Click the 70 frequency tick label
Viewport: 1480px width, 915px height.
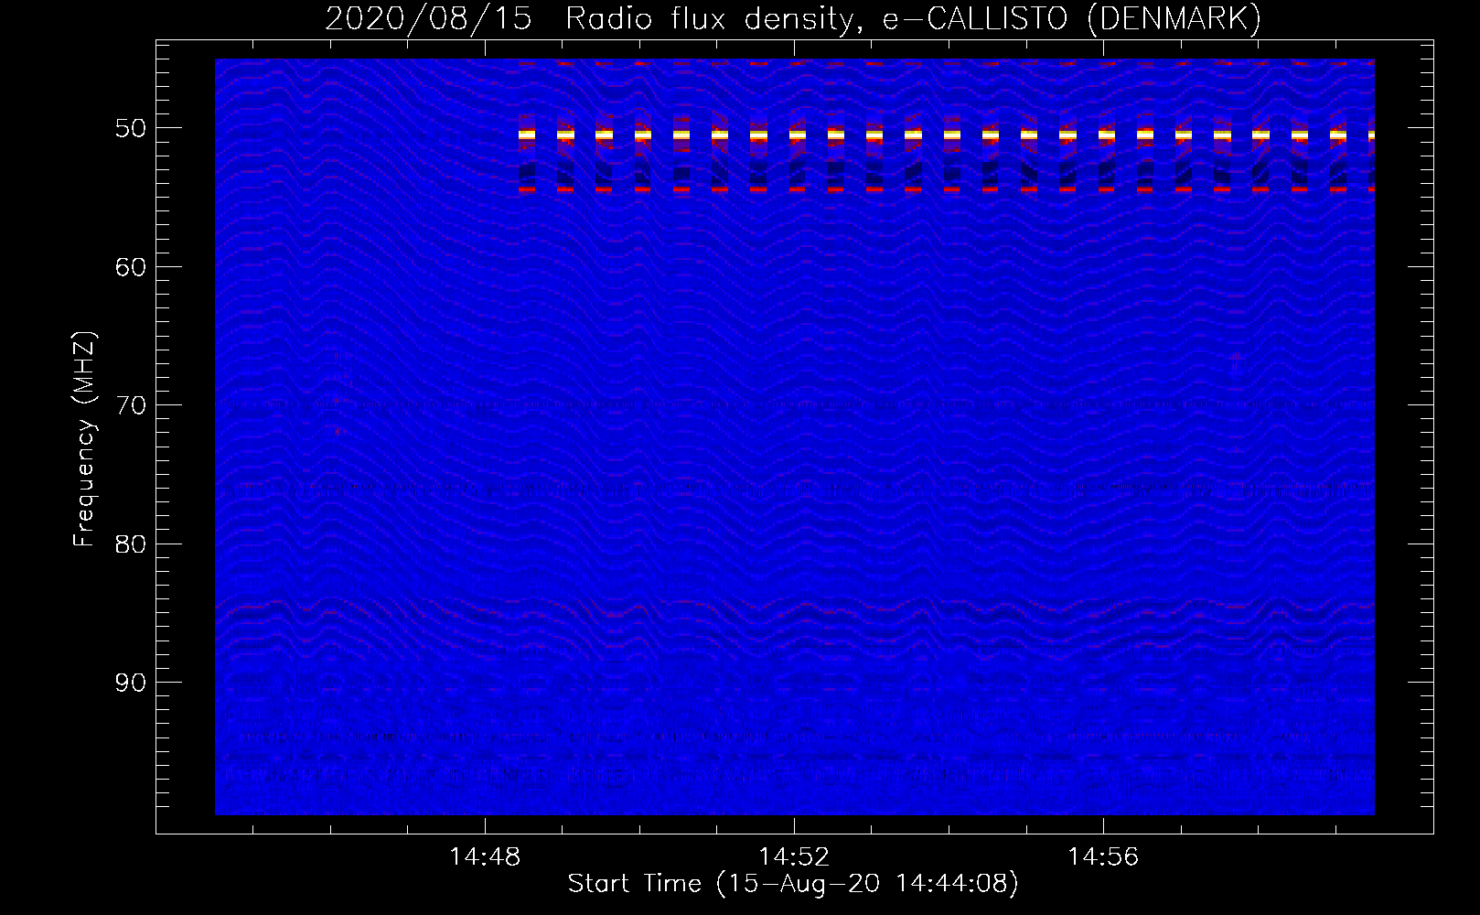(131, 405)
